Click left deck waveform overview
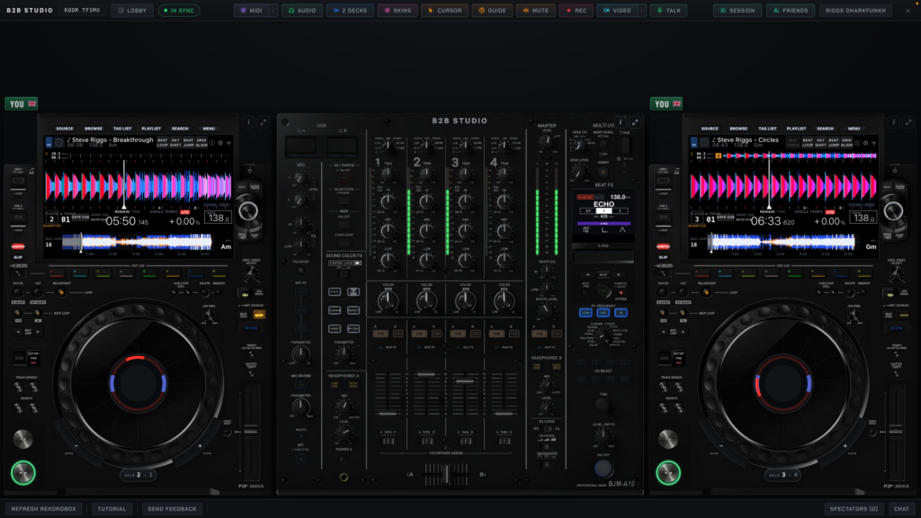The width and height of the screenshot is (921, 518). [137, 242]
